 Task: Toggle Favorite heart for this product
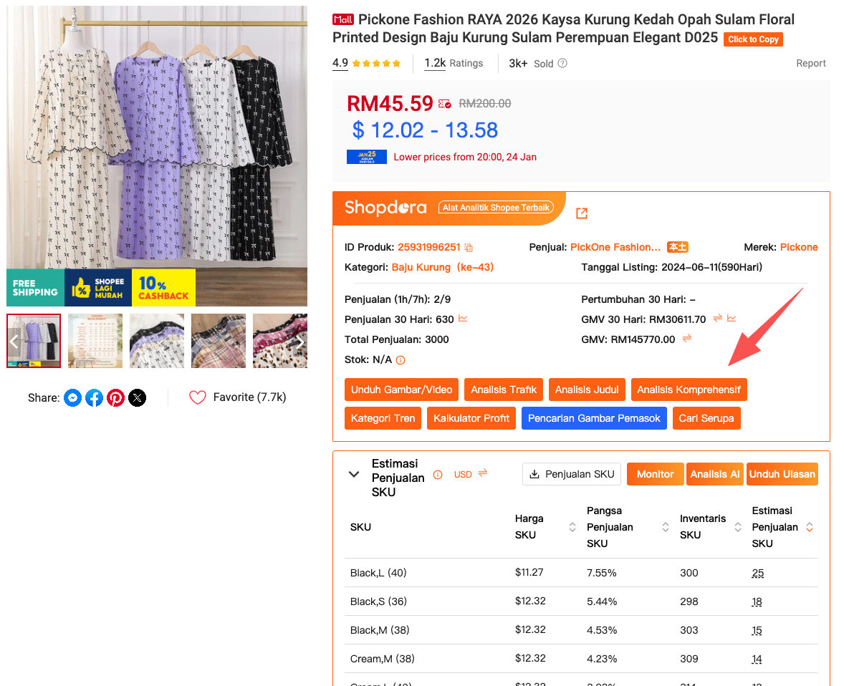click(x=198, y=397)
